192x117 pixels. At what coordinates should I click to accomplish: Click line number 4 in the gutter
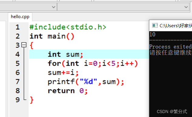pos(18,54)
